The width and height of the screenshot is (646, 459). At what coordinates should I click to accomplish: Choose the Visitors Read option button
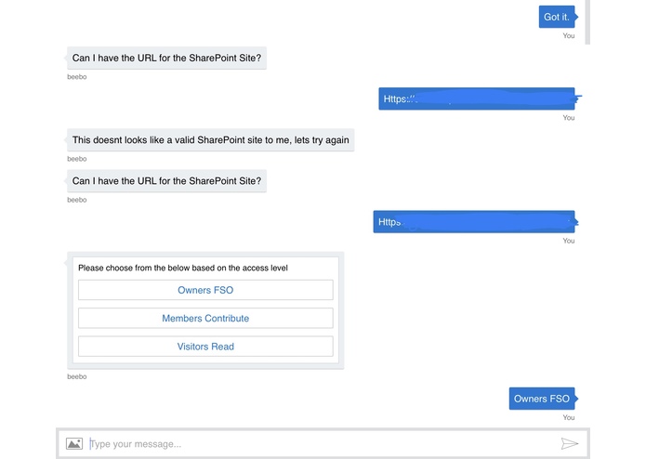[x=205, y=347]
